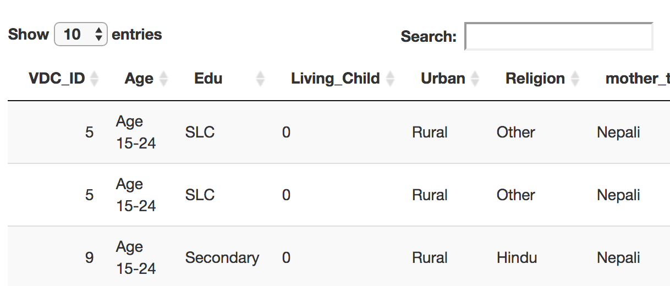
Task: Click the Religion column sort icon
Action: point(575,79)
